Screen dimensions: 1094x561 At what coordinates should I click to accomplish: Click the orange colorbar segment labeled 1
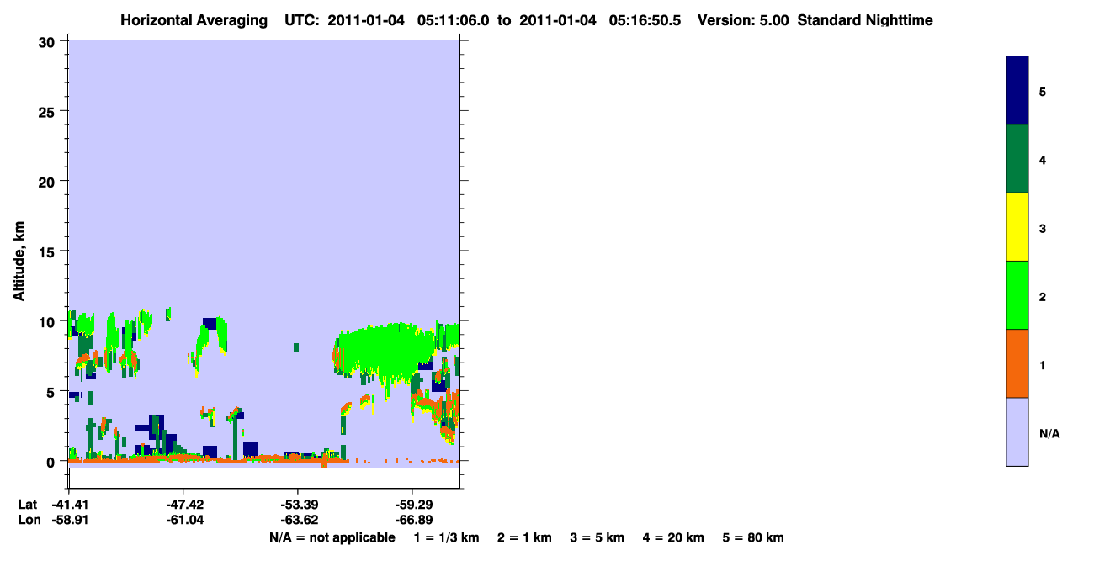tap(1017, 363)
